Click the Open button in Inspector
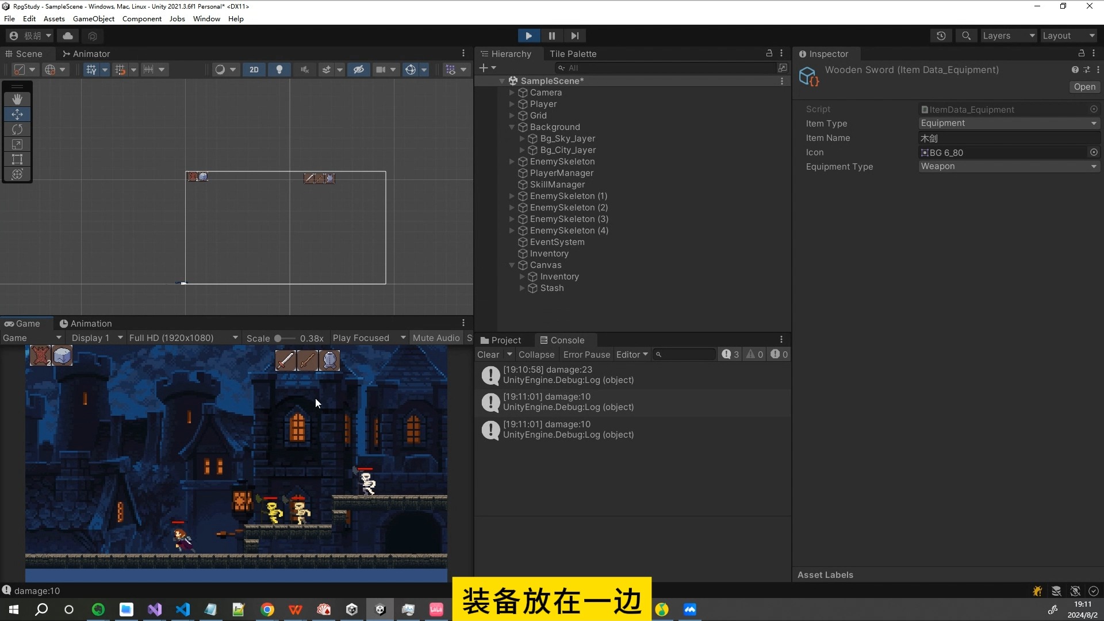Viewport: 1104px width, 621px height. (1084, 87)
